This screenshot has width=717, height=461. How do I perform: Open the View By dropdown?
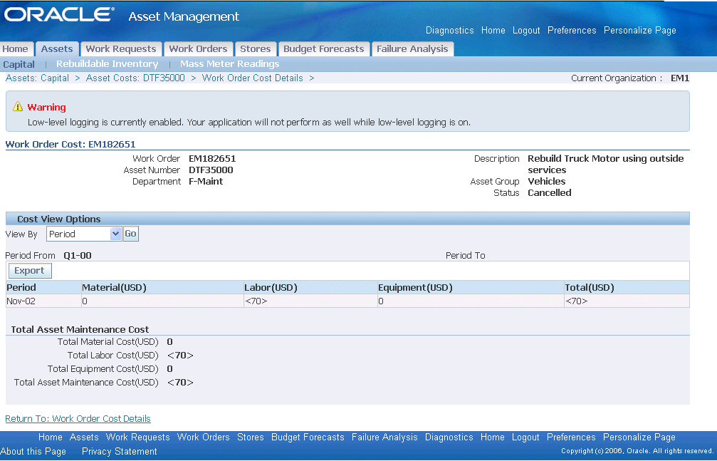pyautogui.click(x=84, y=234)
